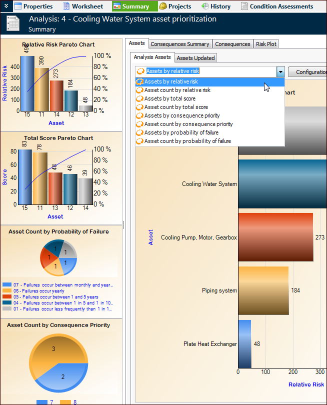Click icon beside 'Assets by probability of failure'
The width and height of the screenshot is (327, 405).
pyautogui.click(x=139, y=133)
